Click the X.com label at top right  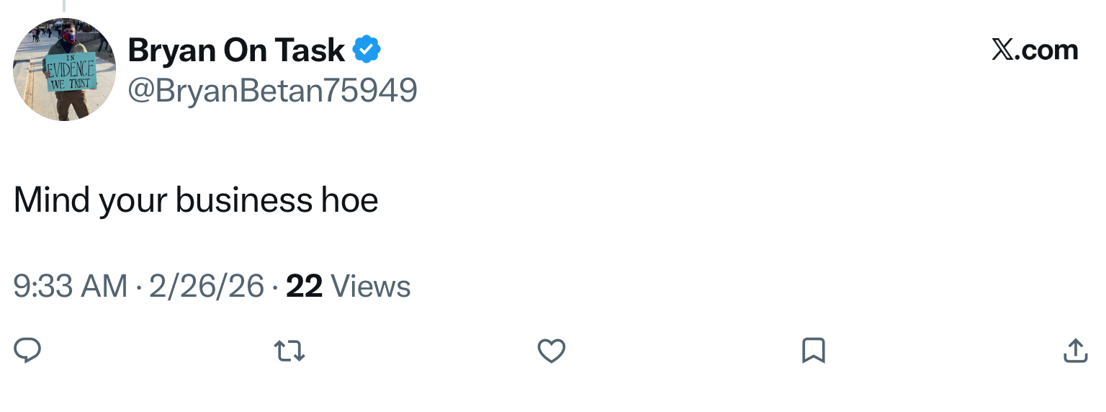pyautogui.click(x=1035, y=50)
